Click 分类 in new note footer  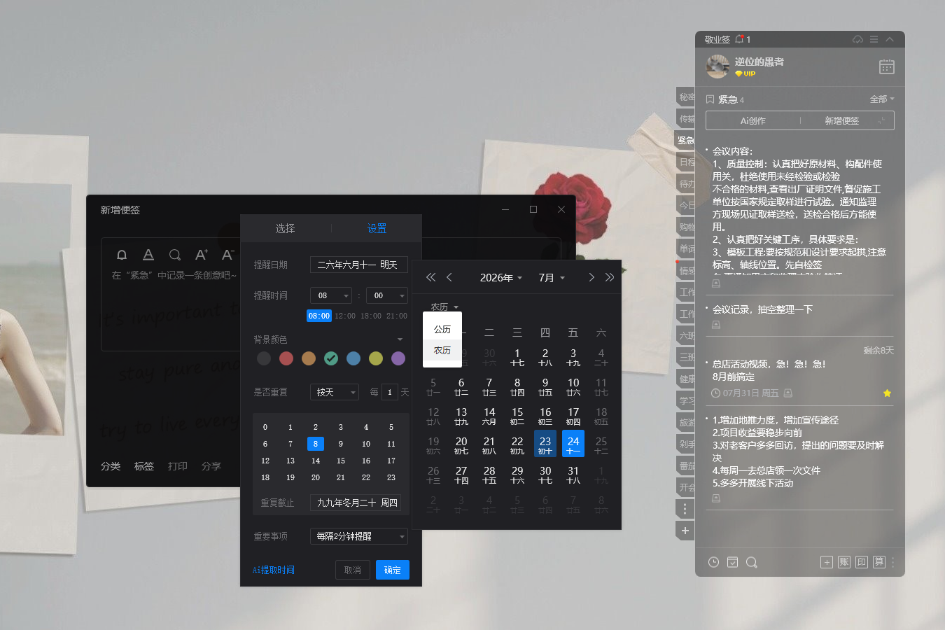click(111, 466)
